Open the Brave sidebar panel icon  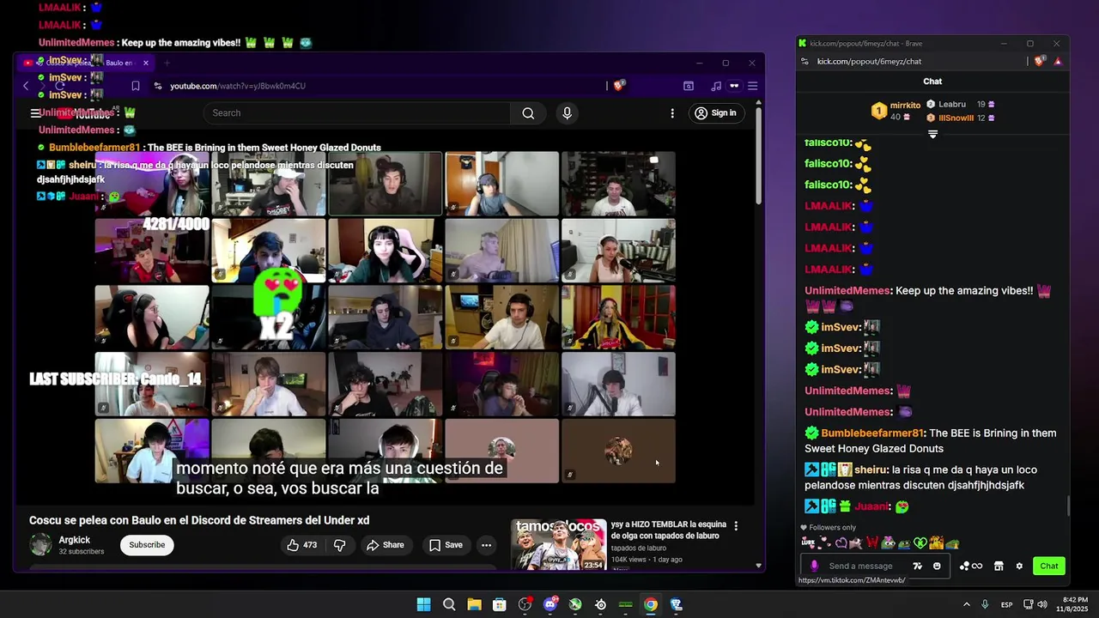click(689, 86)
